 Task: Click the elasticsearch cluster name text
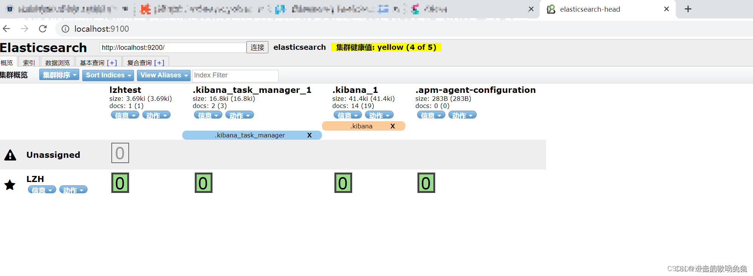(x=300, y=47)
